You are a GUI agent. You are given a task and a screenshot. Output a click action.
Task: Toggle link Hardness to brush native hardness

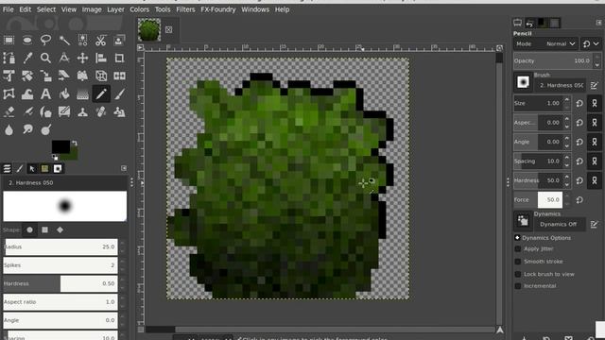click(x=595, y=180)
